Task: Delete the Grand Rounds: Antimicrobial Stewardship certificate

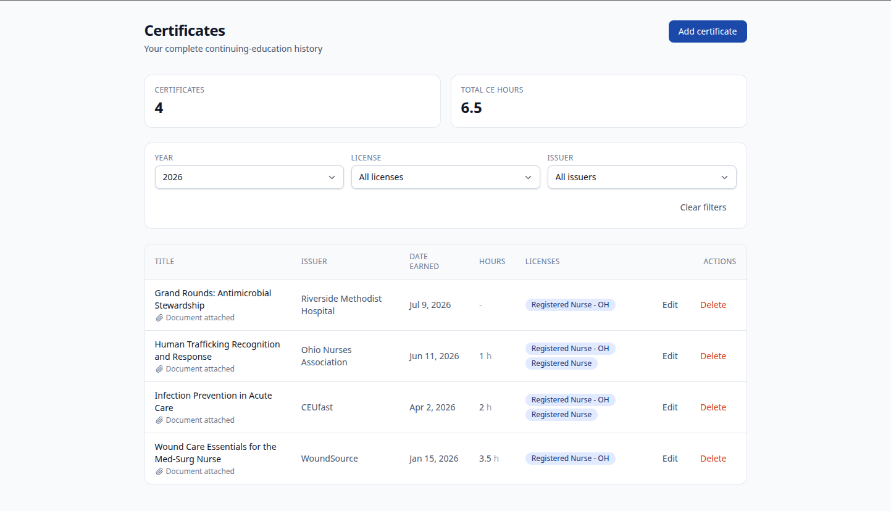Action: tap(713, 305)
